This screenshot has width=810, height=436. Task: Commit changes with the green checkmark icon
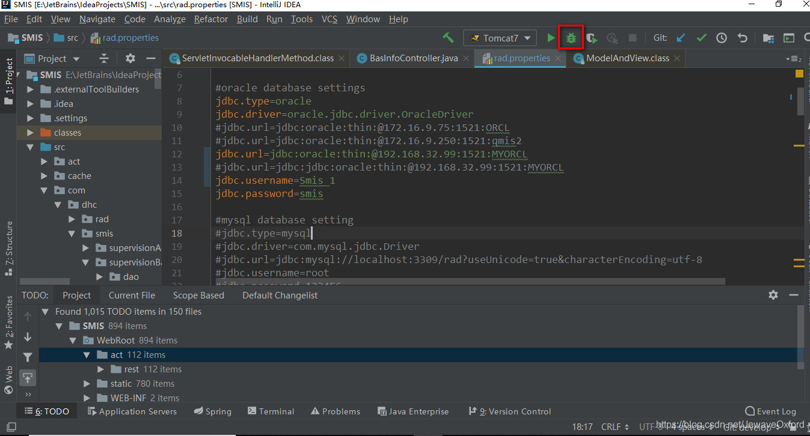click(x=701, y=38)
